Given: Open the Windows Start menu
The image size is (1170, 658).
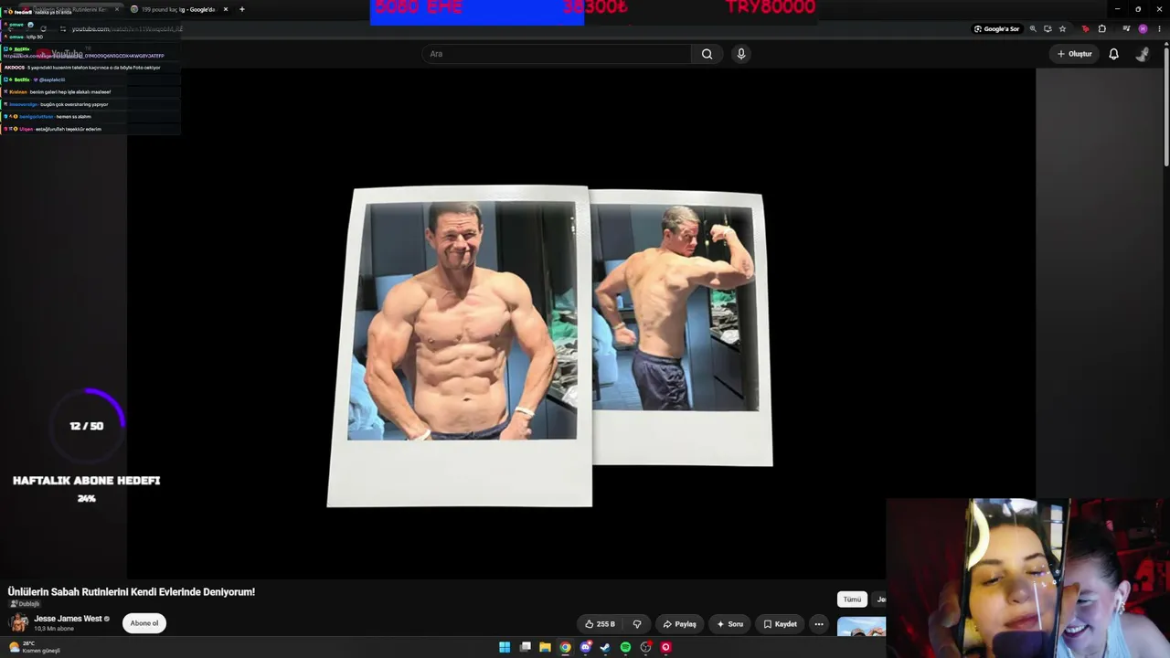Looking at the screenshot, I should click(505, 647).
